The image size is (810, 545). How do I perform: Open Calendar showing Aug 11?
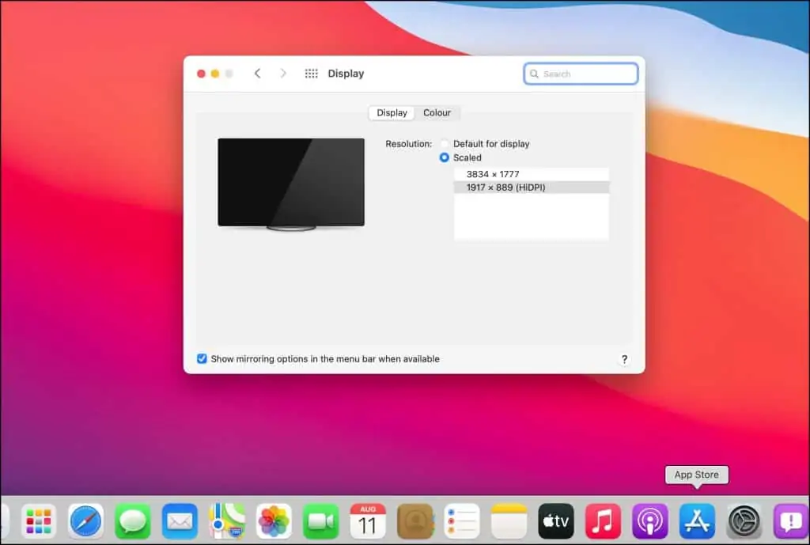coord(368,521)
